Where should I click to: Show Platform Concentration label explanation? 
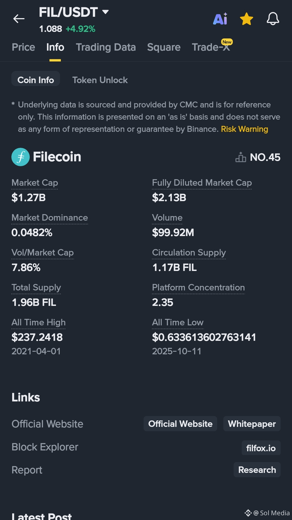coord(198,287)
